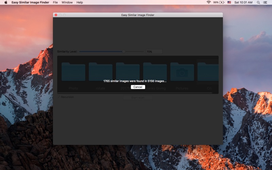This screenshot has width=272, height=170.
Task: Click the 1765 similar images status text
Action: 135,81
